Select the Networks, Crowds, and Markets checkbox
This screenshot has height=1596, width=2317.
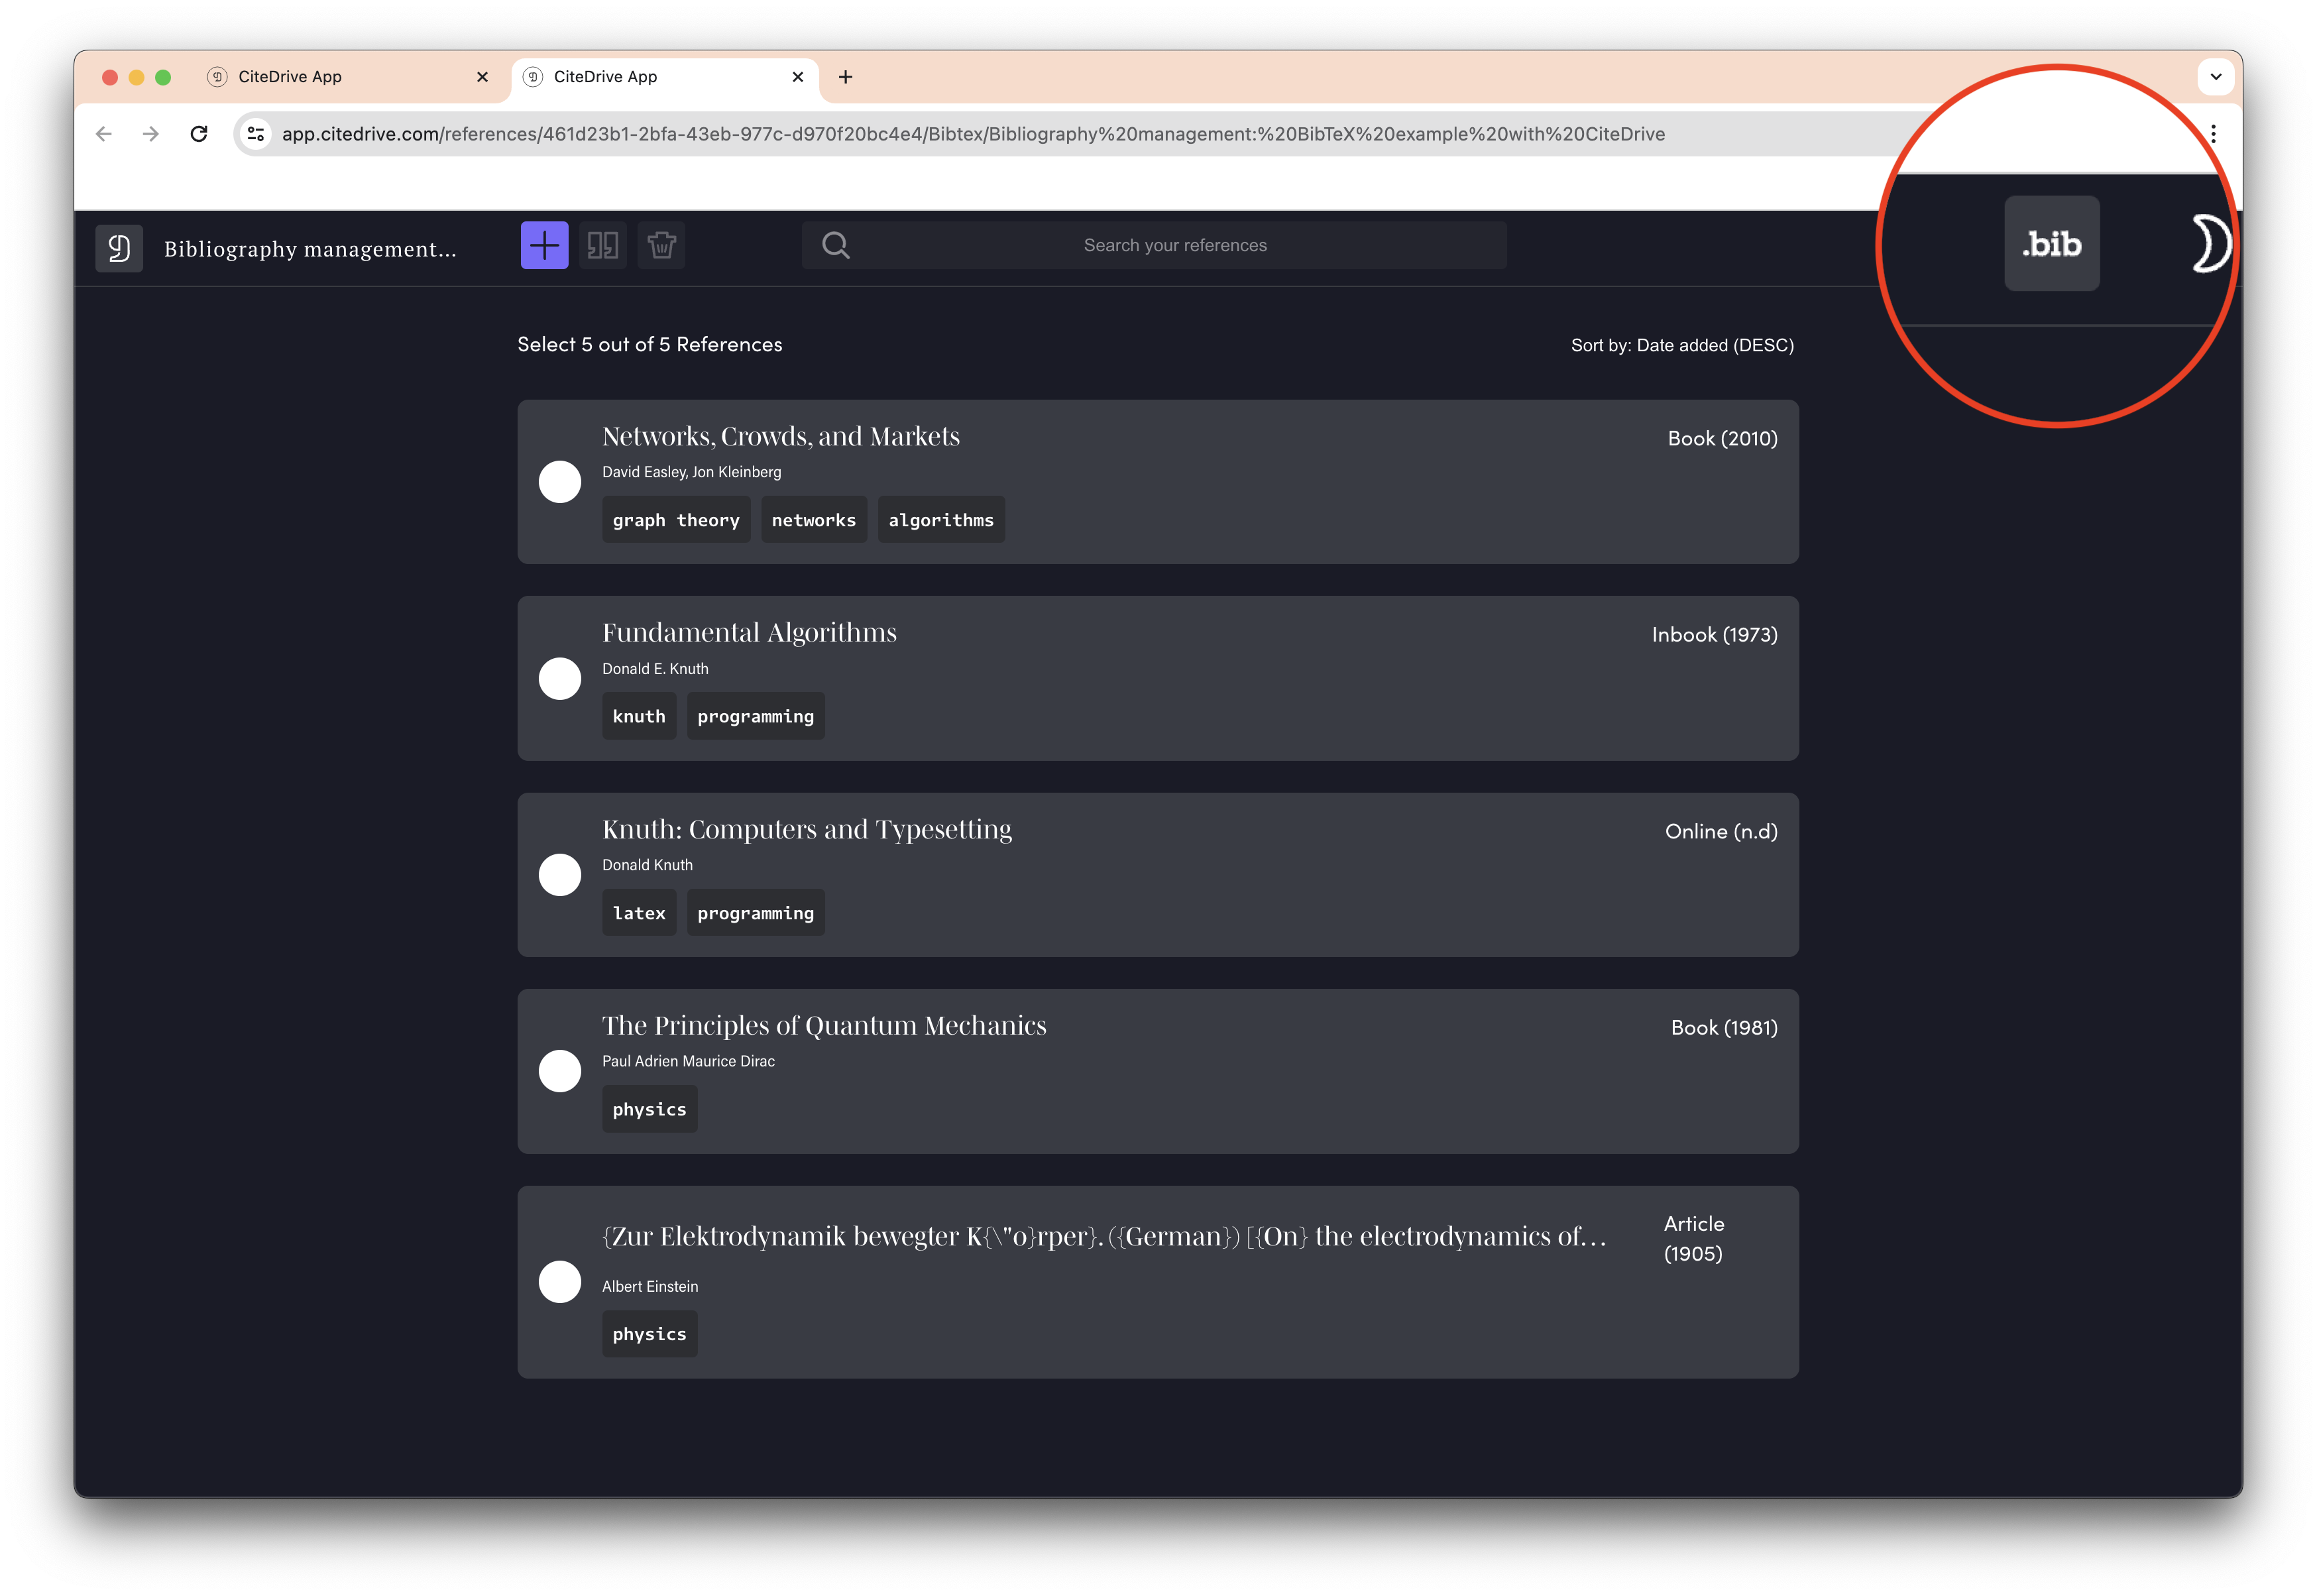click(560, 481)
